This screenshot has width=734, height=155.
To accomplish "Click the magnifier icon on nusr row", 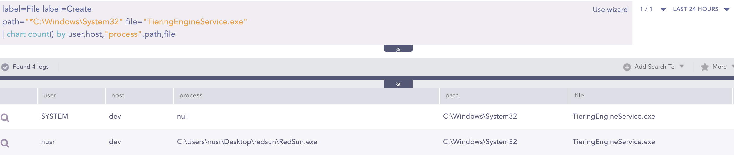I will [x=5, y=143].
